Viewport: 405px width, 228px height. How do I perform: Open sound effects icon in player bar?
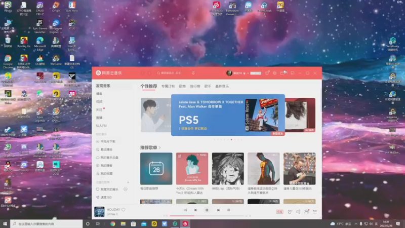290,212
